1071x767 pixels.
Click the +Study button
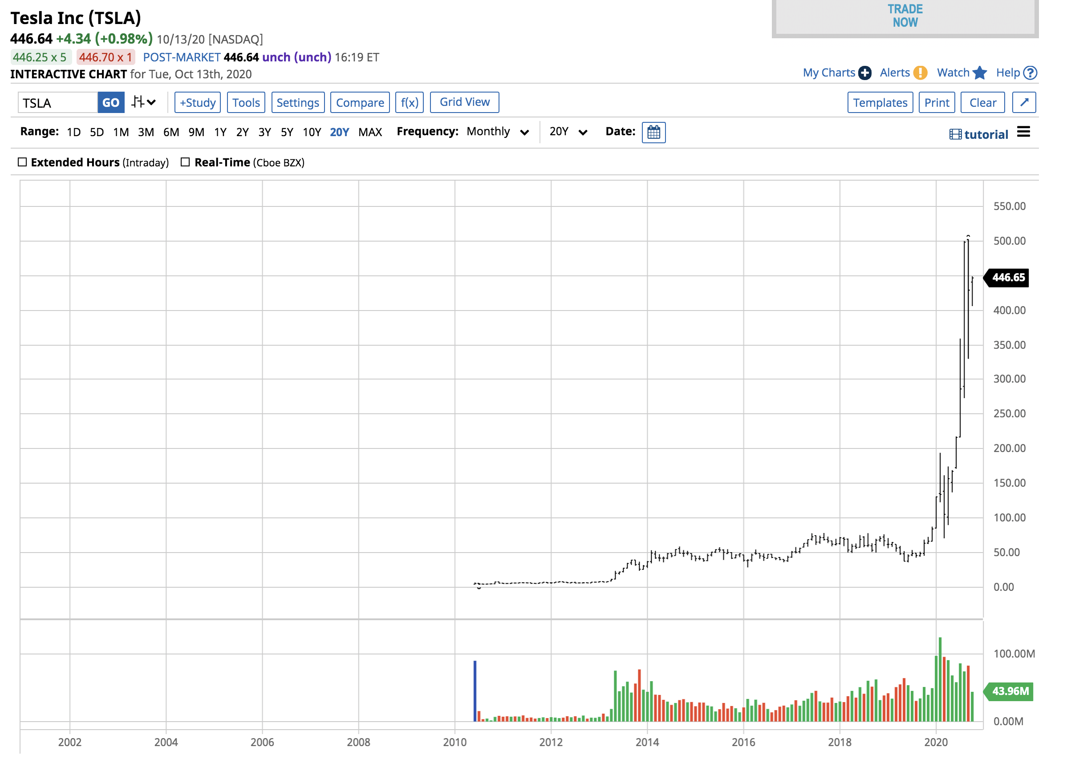pyautogui.click(x=197, y=102)
